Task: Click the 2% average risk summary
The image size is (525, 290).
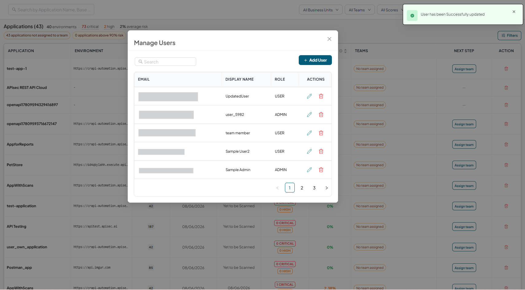Action: point(134,27)
